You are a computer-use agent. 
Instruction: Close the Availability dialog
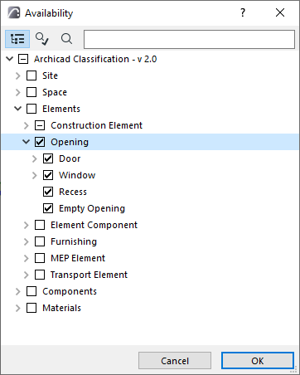(x=280, y=12)
